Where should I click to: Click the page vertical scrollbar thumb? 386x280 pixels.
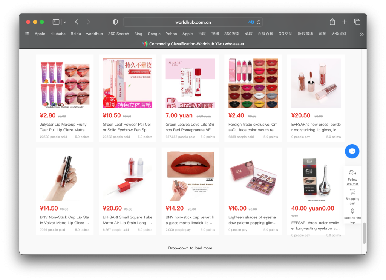point(364,233)
